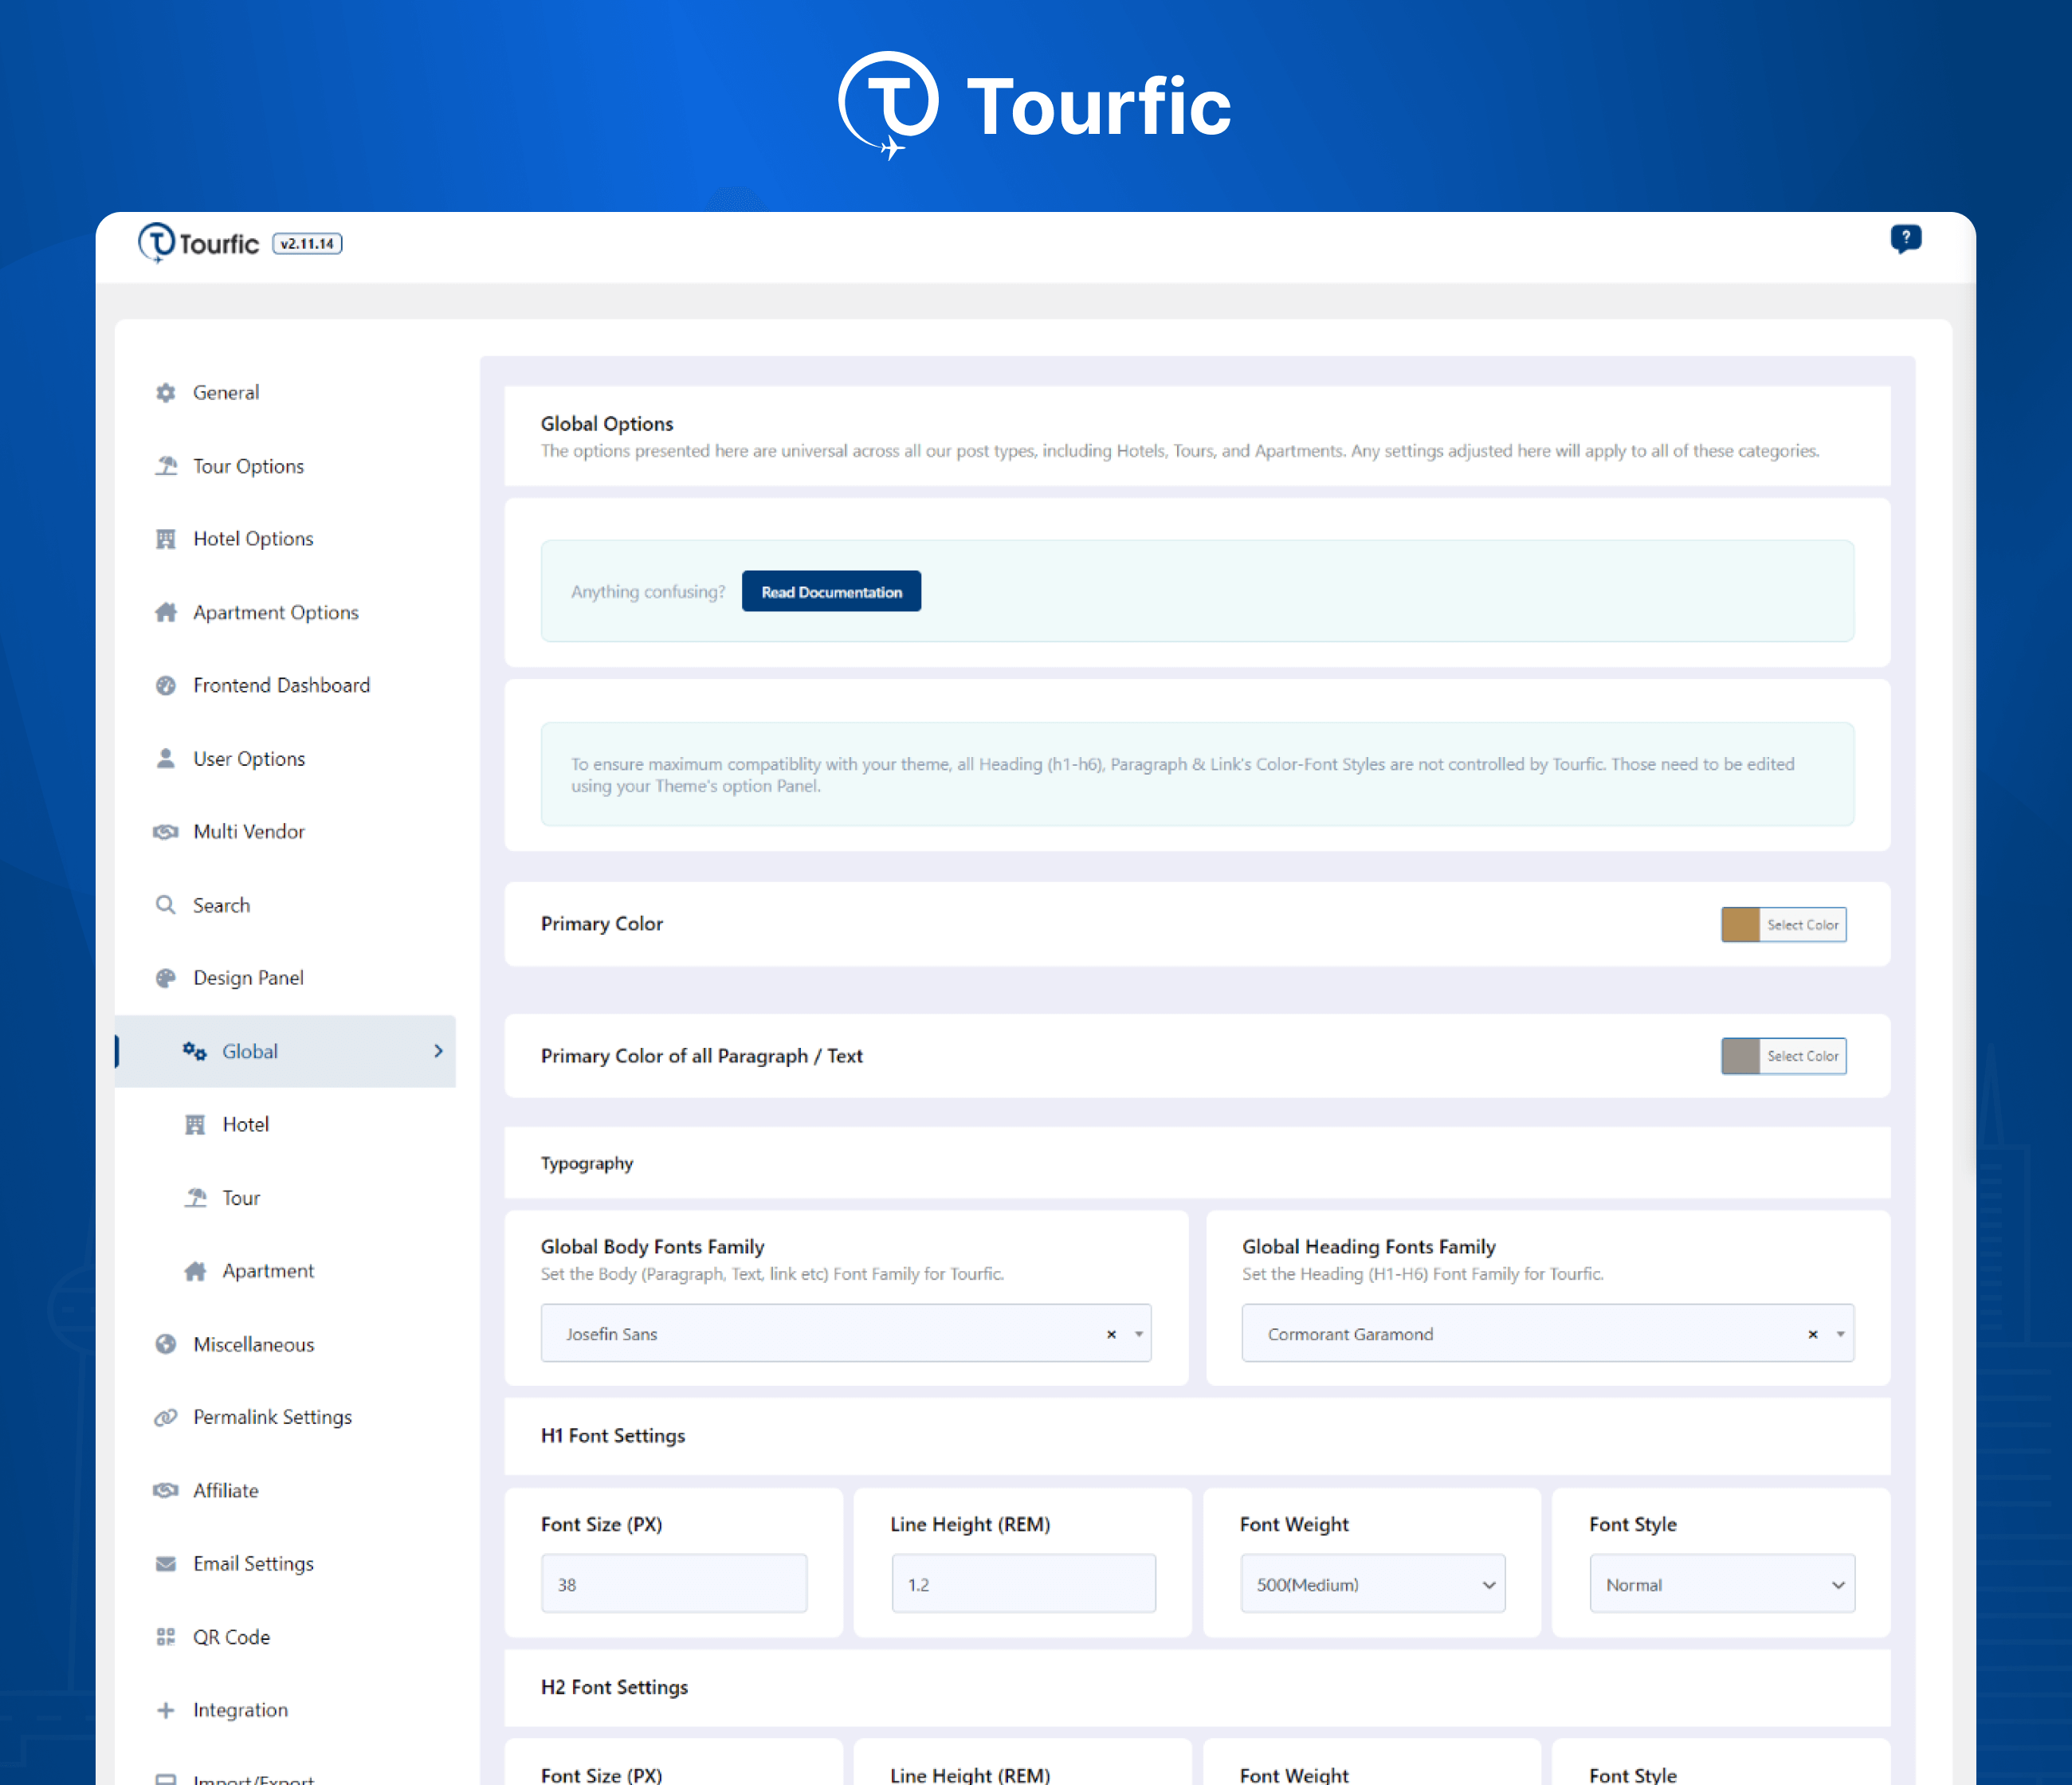This screenshot has height=1785, width=2072.
Task: Click the General gear icon
Action: 166,392
